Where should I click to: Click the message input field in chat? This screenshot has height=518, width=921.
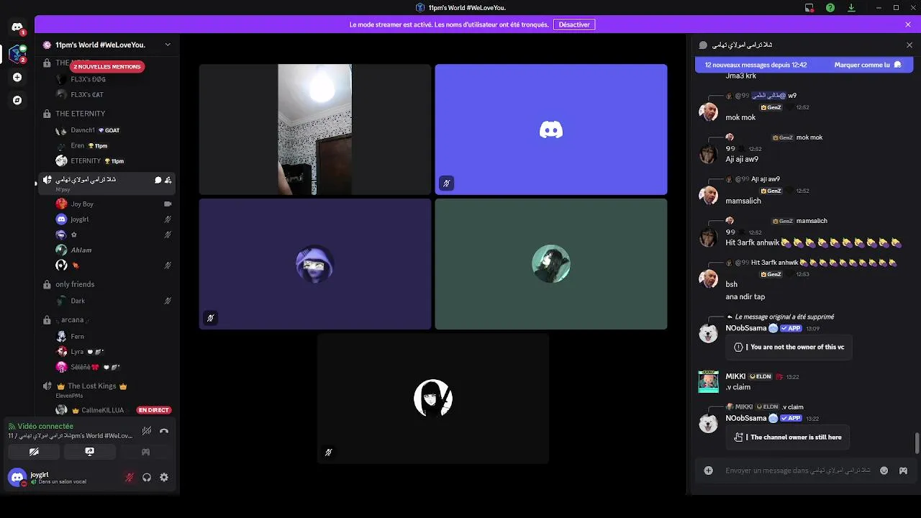[798, 471]
